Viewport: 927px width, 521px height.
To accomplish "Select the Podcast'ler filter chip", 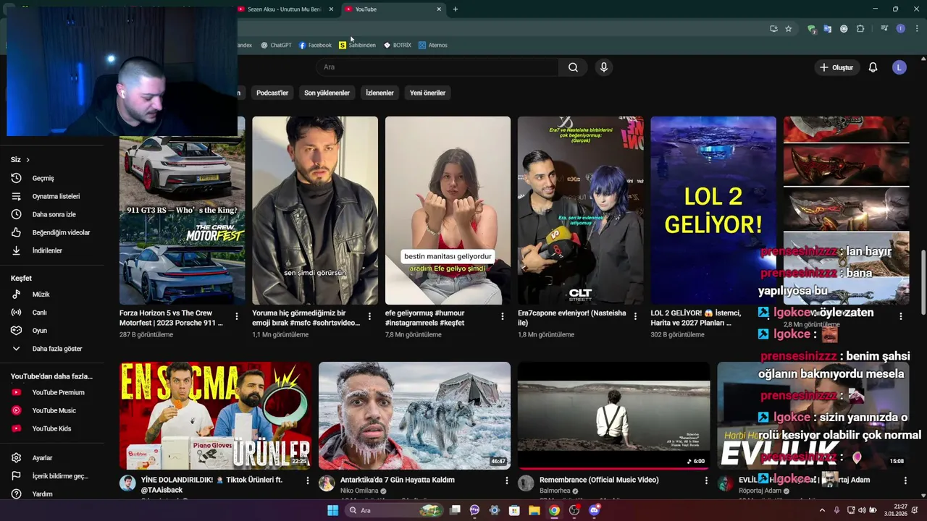I will (x=272, y=93).
